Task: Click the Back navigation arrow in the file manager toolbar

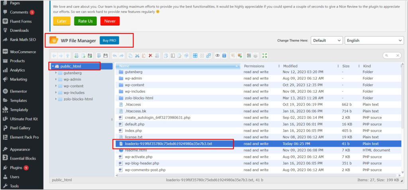Action: tap(54, 56)
